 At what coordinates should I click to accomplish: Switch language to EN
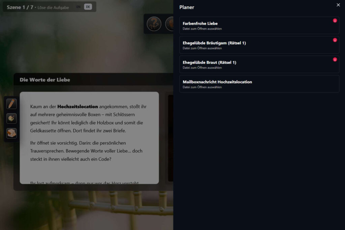coord(79,7)
